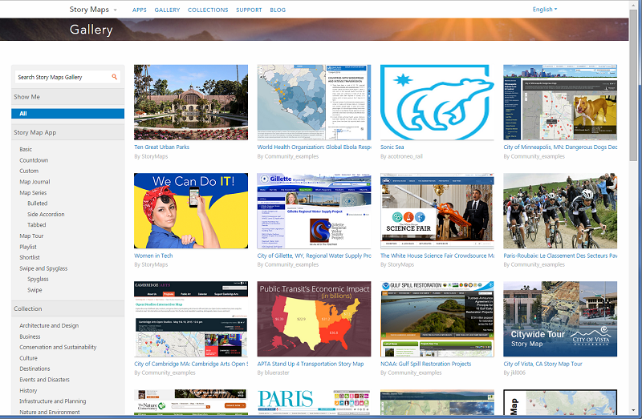Filter by Infrastructure and Planning collection

pos(53,401)
